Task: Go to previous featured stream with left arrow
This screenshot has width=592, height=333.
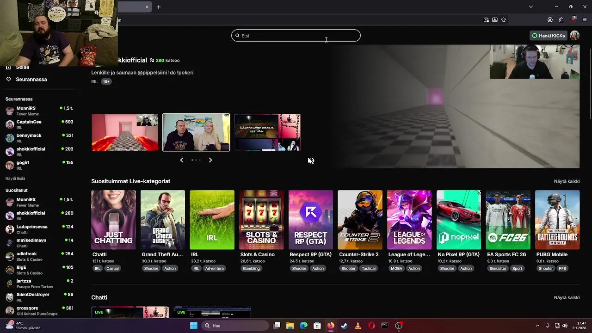Action: tap(182, 160)
